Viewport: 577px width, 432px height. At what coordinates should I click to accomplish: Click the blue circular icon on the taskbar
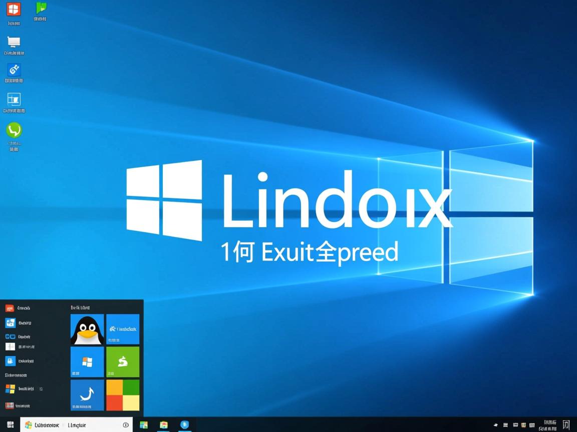pos(184,424)
